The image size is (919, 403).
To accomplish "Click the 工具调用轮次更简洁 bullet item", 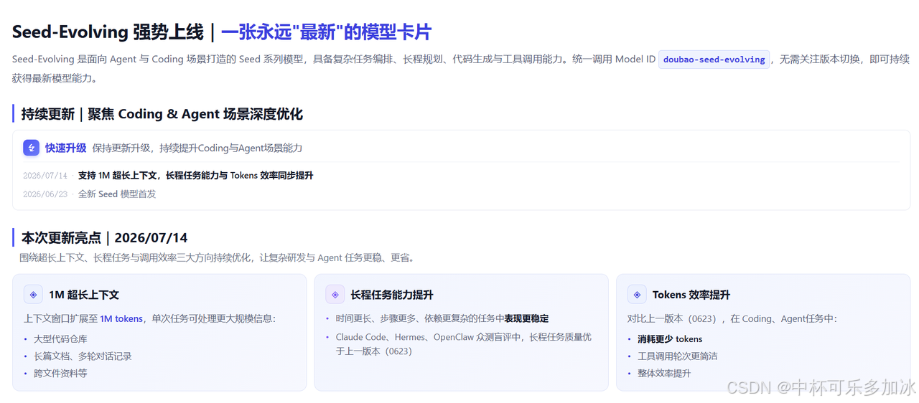I will [678, 356].
